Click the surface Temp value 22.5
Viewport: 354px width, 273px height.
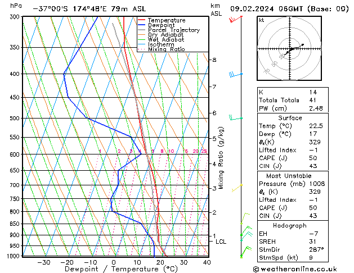click(x=316, y=126)
